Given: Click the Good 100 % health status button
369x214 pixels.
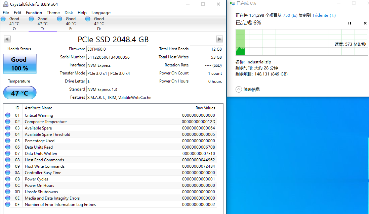Looking at the screenshot, I should [x=20, y=64].
